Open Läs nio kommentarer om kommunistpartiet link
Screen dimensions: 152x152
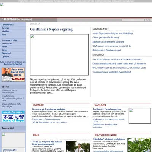pos(13,63)
